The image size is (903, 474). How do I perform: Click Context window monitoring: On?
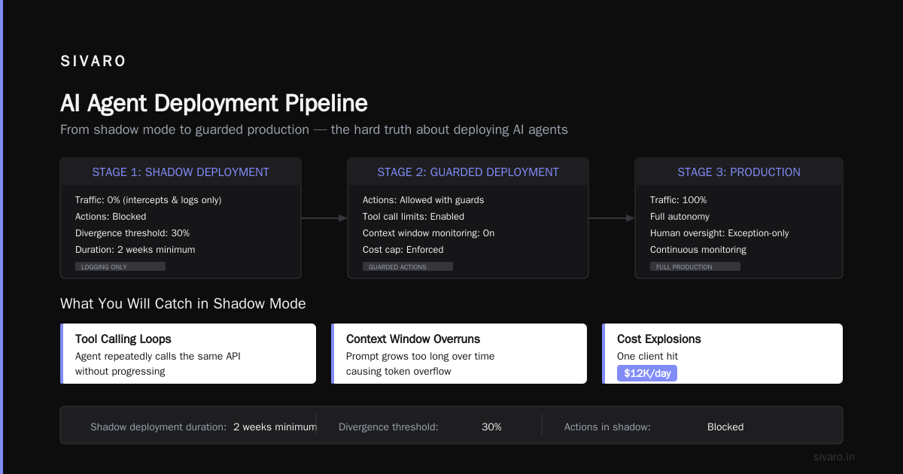[x=428, y=233]
